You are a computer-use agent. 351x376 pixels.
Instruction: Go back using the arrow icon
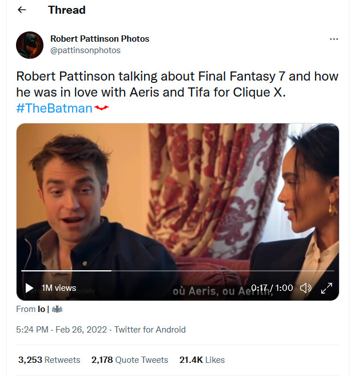(x=22, y=10)
